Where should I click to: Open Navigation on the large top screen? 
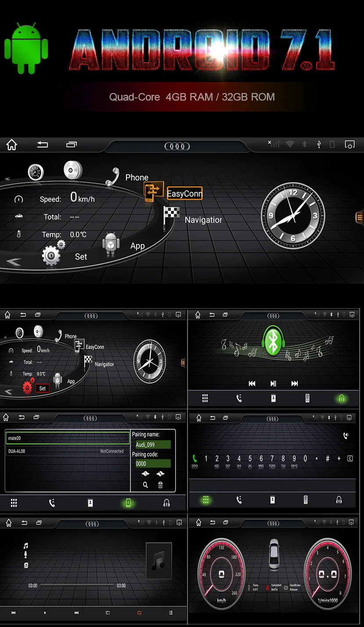(x=203, y=220)
